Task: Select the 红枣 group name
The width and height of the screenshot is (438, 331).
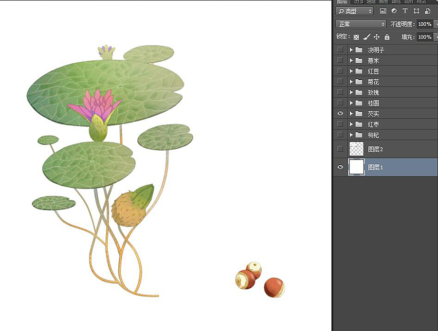Action: click(x=373, y=124)
